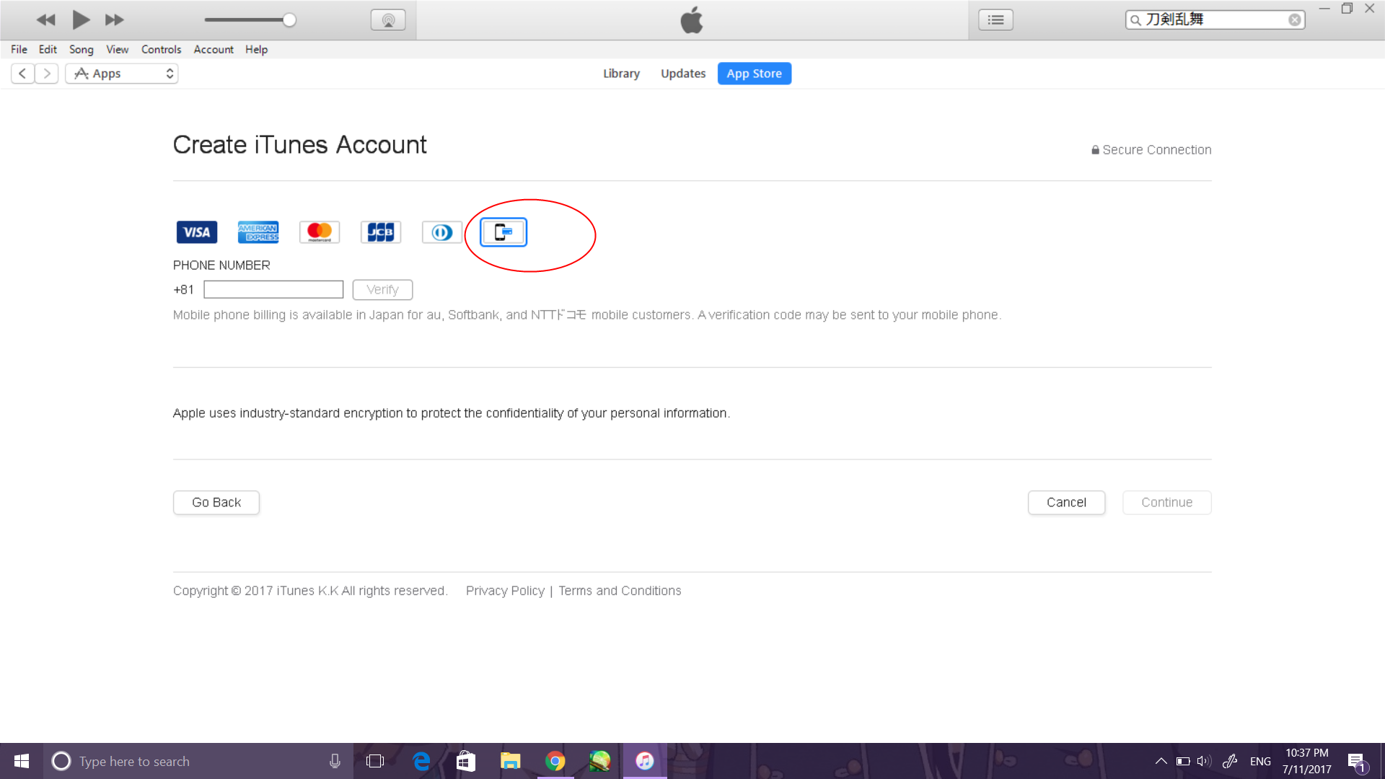Screen dimensions: 1385x779
Task: Click the Continue button
Action: (1166, 503)
